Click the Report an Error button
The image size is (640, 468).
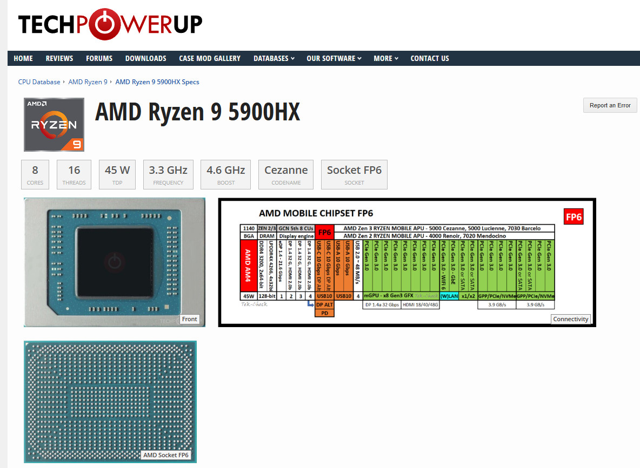(610, 105)
